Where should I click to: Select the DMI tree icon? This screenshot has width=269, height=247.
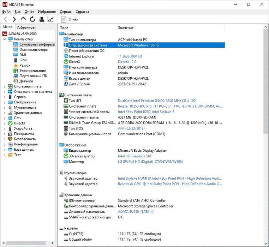[16, 55]
